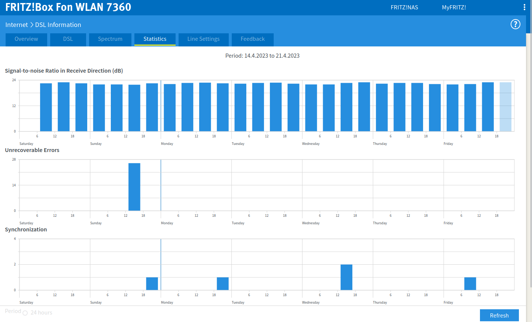Open the DSL tab
This screenshot has height=322, width=532.
pos(68,39)
